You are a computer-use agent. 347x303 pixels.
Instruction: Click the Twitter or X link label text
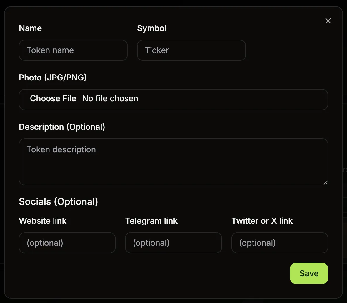click(x=262, y=221)
